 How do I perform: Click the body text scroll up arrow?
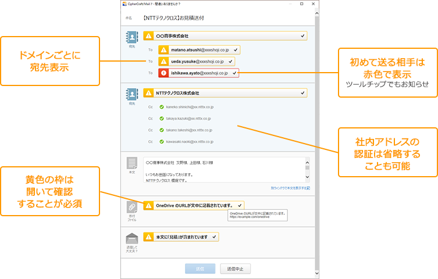pyautogui.click(x=307, y=162)
